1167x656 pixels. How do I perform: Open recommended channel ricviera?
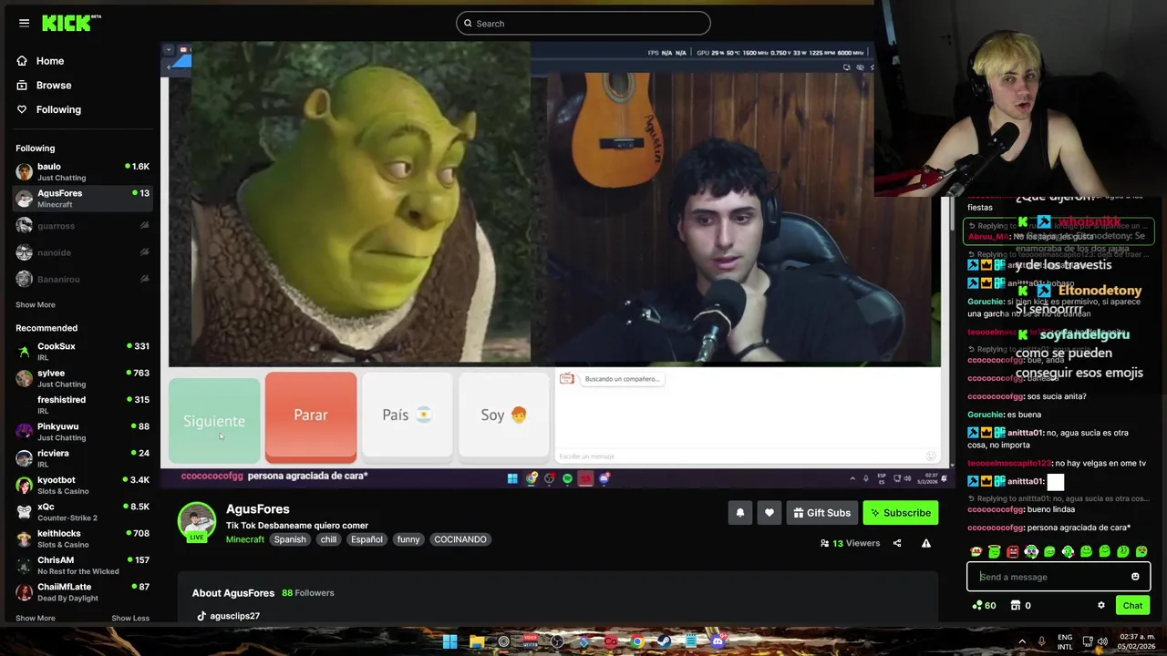pyautogui.click(x=82, y=458)
